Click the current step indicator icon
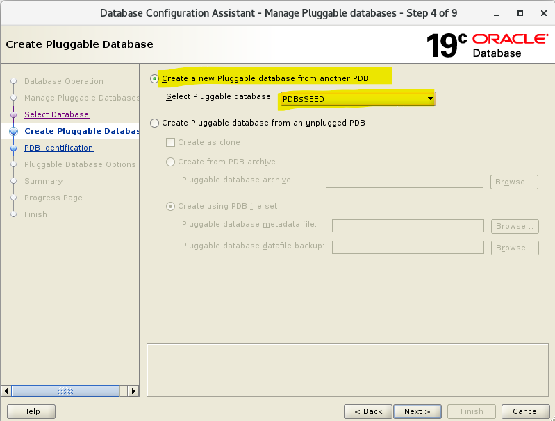The image size is (555, 421). (13, 132)
